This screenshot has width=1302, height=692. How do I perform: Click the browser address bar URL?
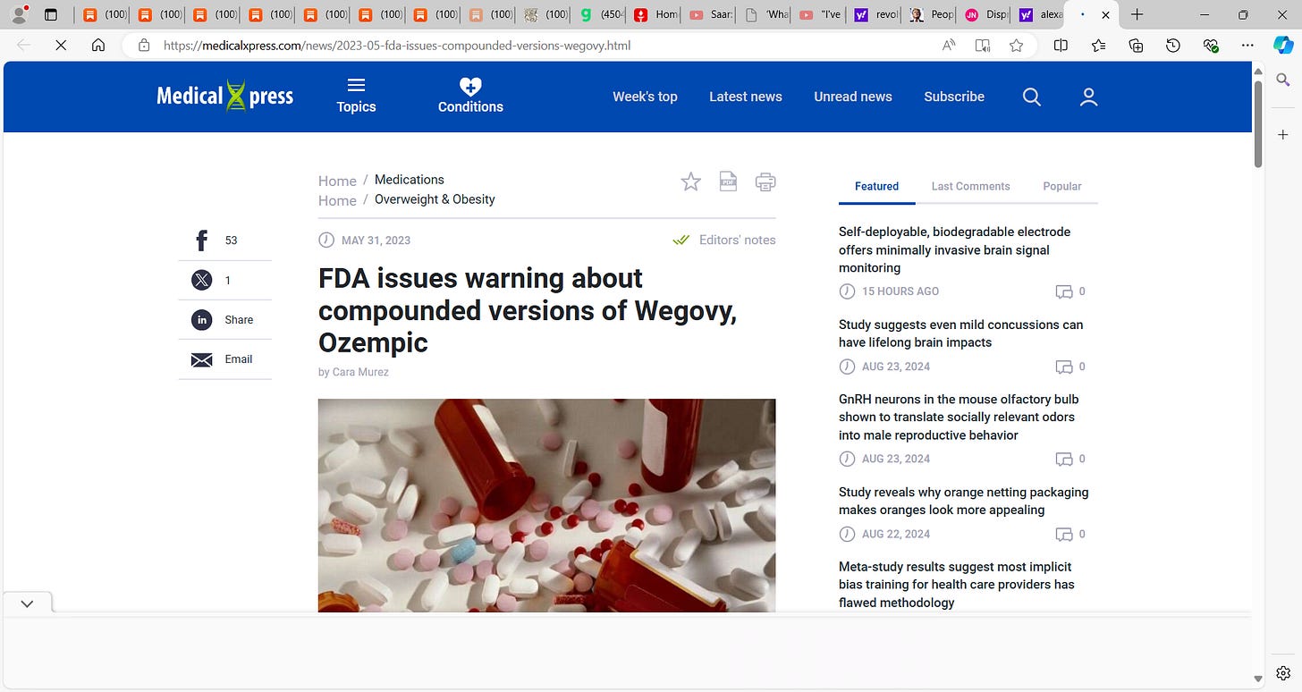[x=397, y=45]
